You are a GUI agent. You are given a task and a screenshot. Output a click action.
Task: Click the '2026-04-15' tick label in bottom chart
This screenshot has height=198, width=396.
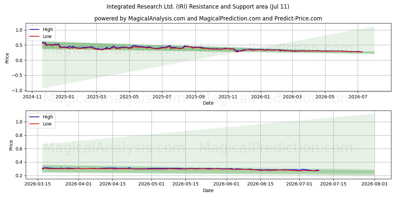[x=113, y=184]
